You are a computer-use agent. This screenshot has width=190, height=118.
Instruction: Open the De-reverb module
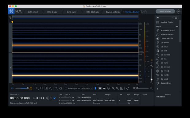click(163, 71)
